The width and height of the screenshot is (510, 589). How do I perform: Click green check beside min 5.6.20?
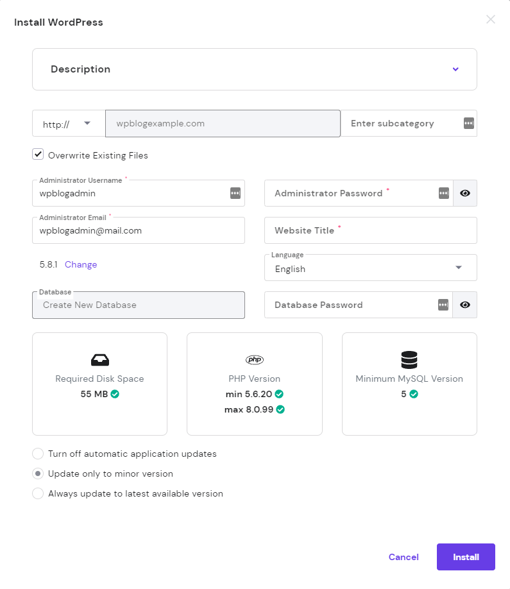coord(279,394)
